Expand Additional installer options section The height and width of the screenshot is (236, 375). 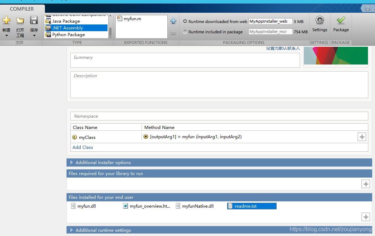click(72, 163)
